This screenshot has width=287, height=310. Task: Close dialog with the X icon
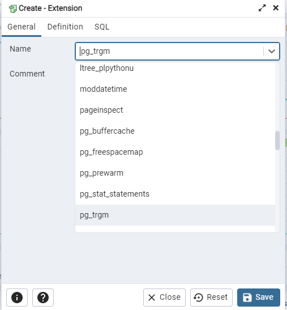pyautogui.click(x=276, y=8)
